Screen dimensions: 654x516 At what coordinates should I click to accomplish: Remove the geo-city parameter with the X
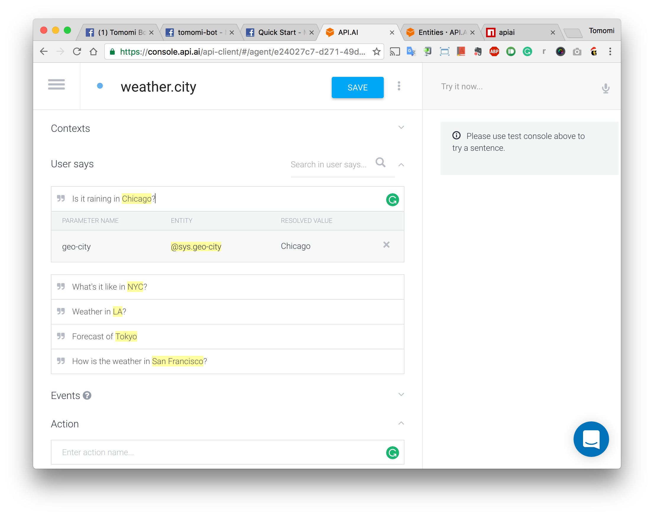coord(386,245)
